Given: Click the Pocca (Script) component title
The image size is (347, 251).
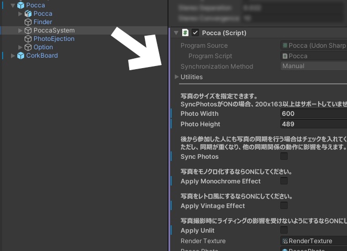Looking at the screenshot, I should coord(224,33).
